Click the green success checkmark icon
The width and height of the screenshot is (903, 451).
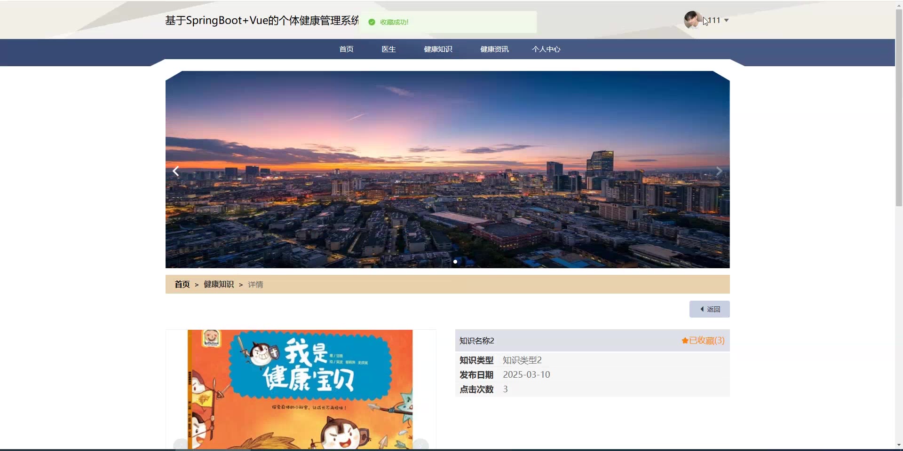(x=372, y=22)
